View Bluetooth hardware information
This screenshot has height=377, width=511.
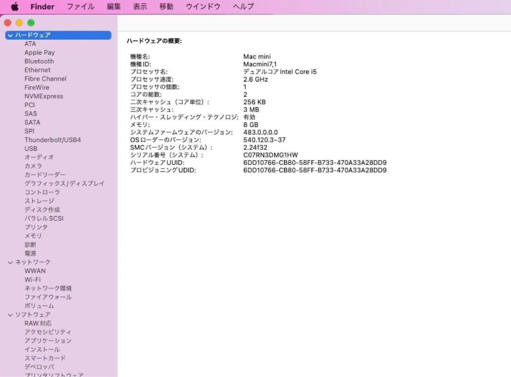coord(39,61)
